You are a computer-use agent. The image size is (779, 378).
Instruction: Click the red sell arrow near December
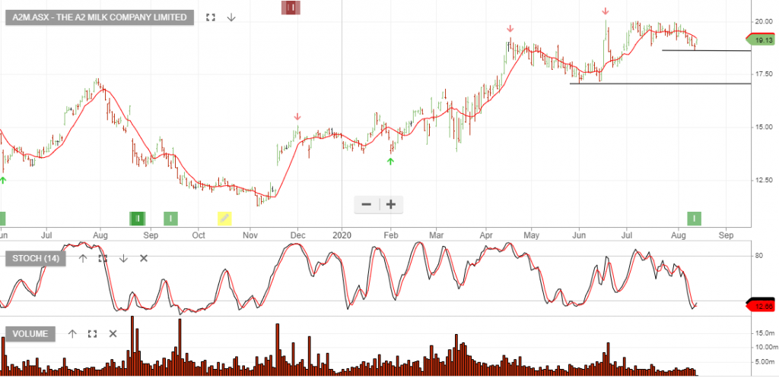pos(297,118)
